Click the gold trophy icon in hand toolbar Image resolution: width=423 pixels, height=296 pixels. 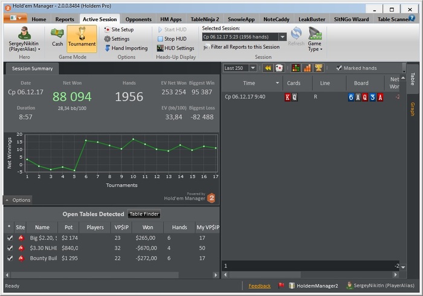(x=318, y=68)
